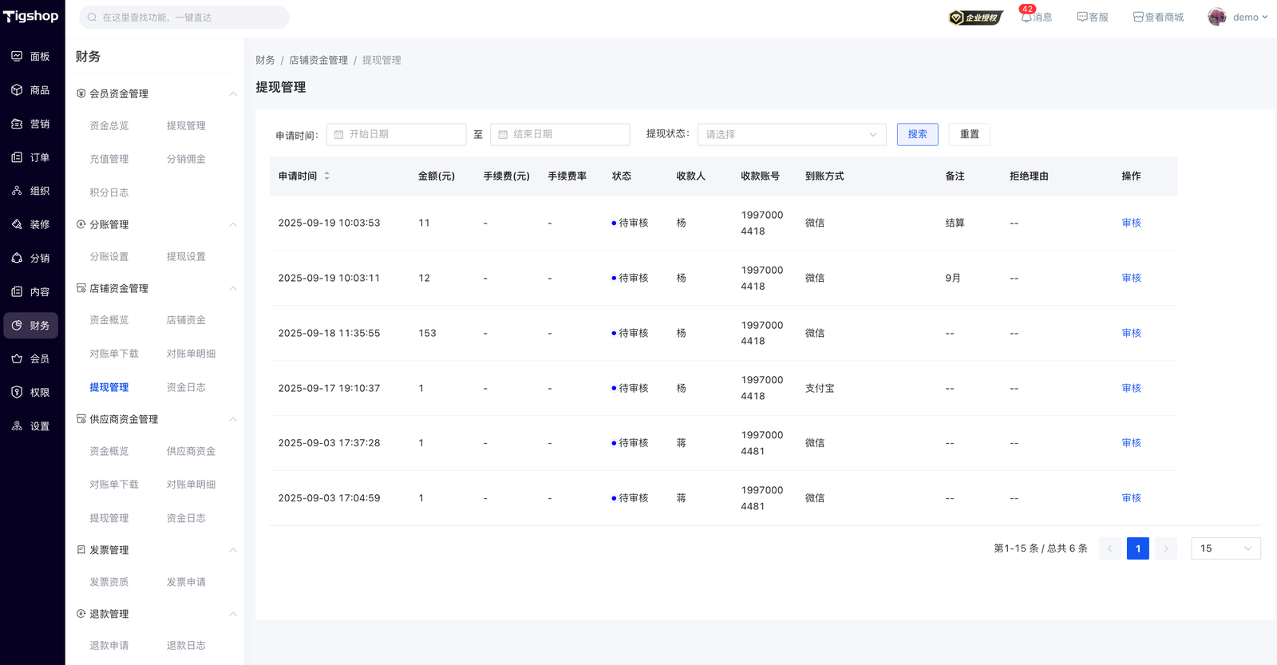The image size is (1277, 665).
Task: Click the 开始日期 start date field
Action: point(397,134)
